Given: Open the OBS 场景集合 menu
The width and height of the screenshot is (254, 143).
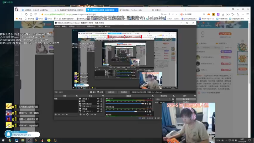Looking at the screenshot, I should point(91,26).
